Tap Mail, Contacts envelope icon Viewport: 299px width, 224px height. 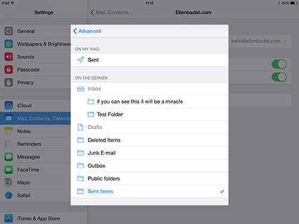click(8, 118)
